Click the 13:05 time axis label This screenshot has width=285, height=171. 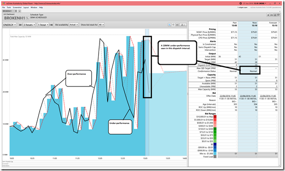145,158
